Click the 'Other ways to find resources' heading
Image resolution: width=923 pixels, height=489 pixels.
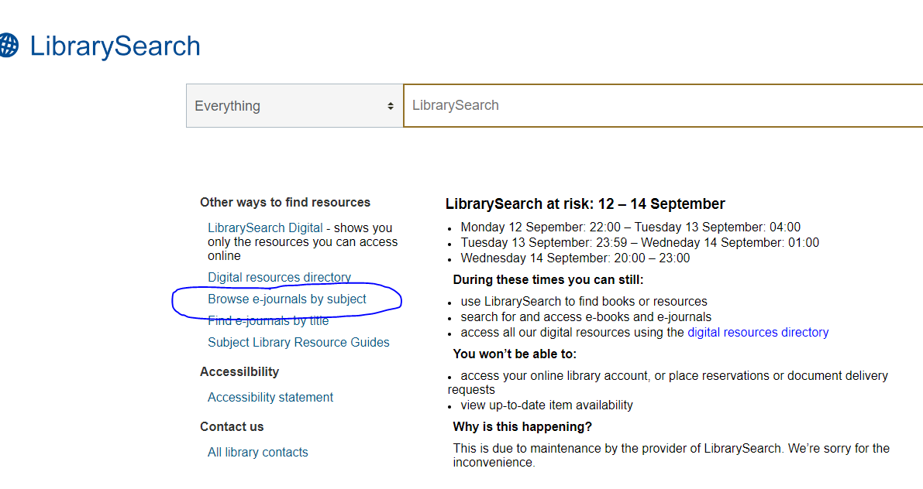[x=285, y=203]
